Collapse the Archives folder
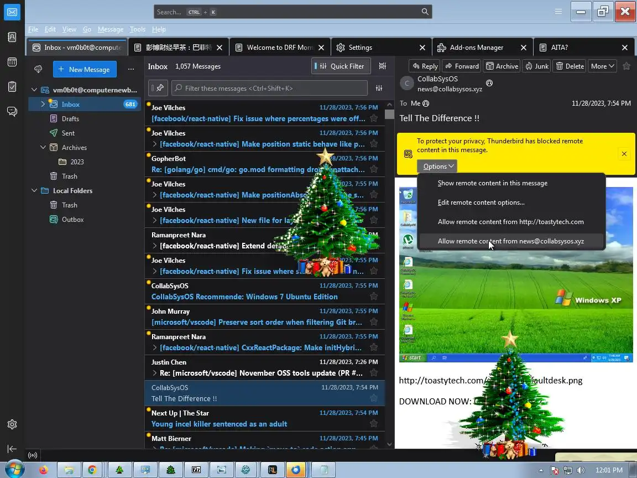 pos(43,147)
